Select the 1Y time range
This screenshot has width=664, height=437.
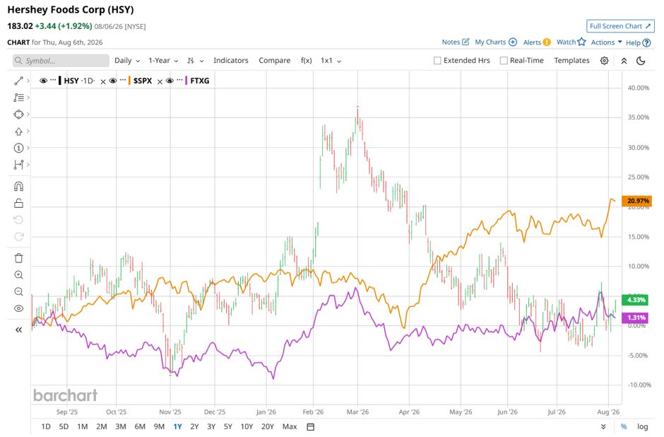[x=177, y=427]
